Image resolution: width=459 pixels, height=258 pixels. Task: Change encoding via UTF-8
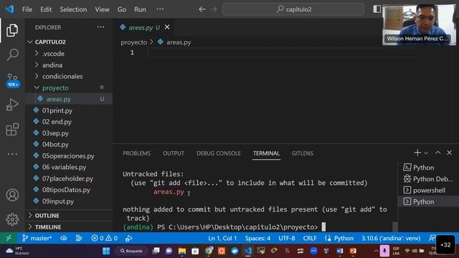click(x=287, y=239)
